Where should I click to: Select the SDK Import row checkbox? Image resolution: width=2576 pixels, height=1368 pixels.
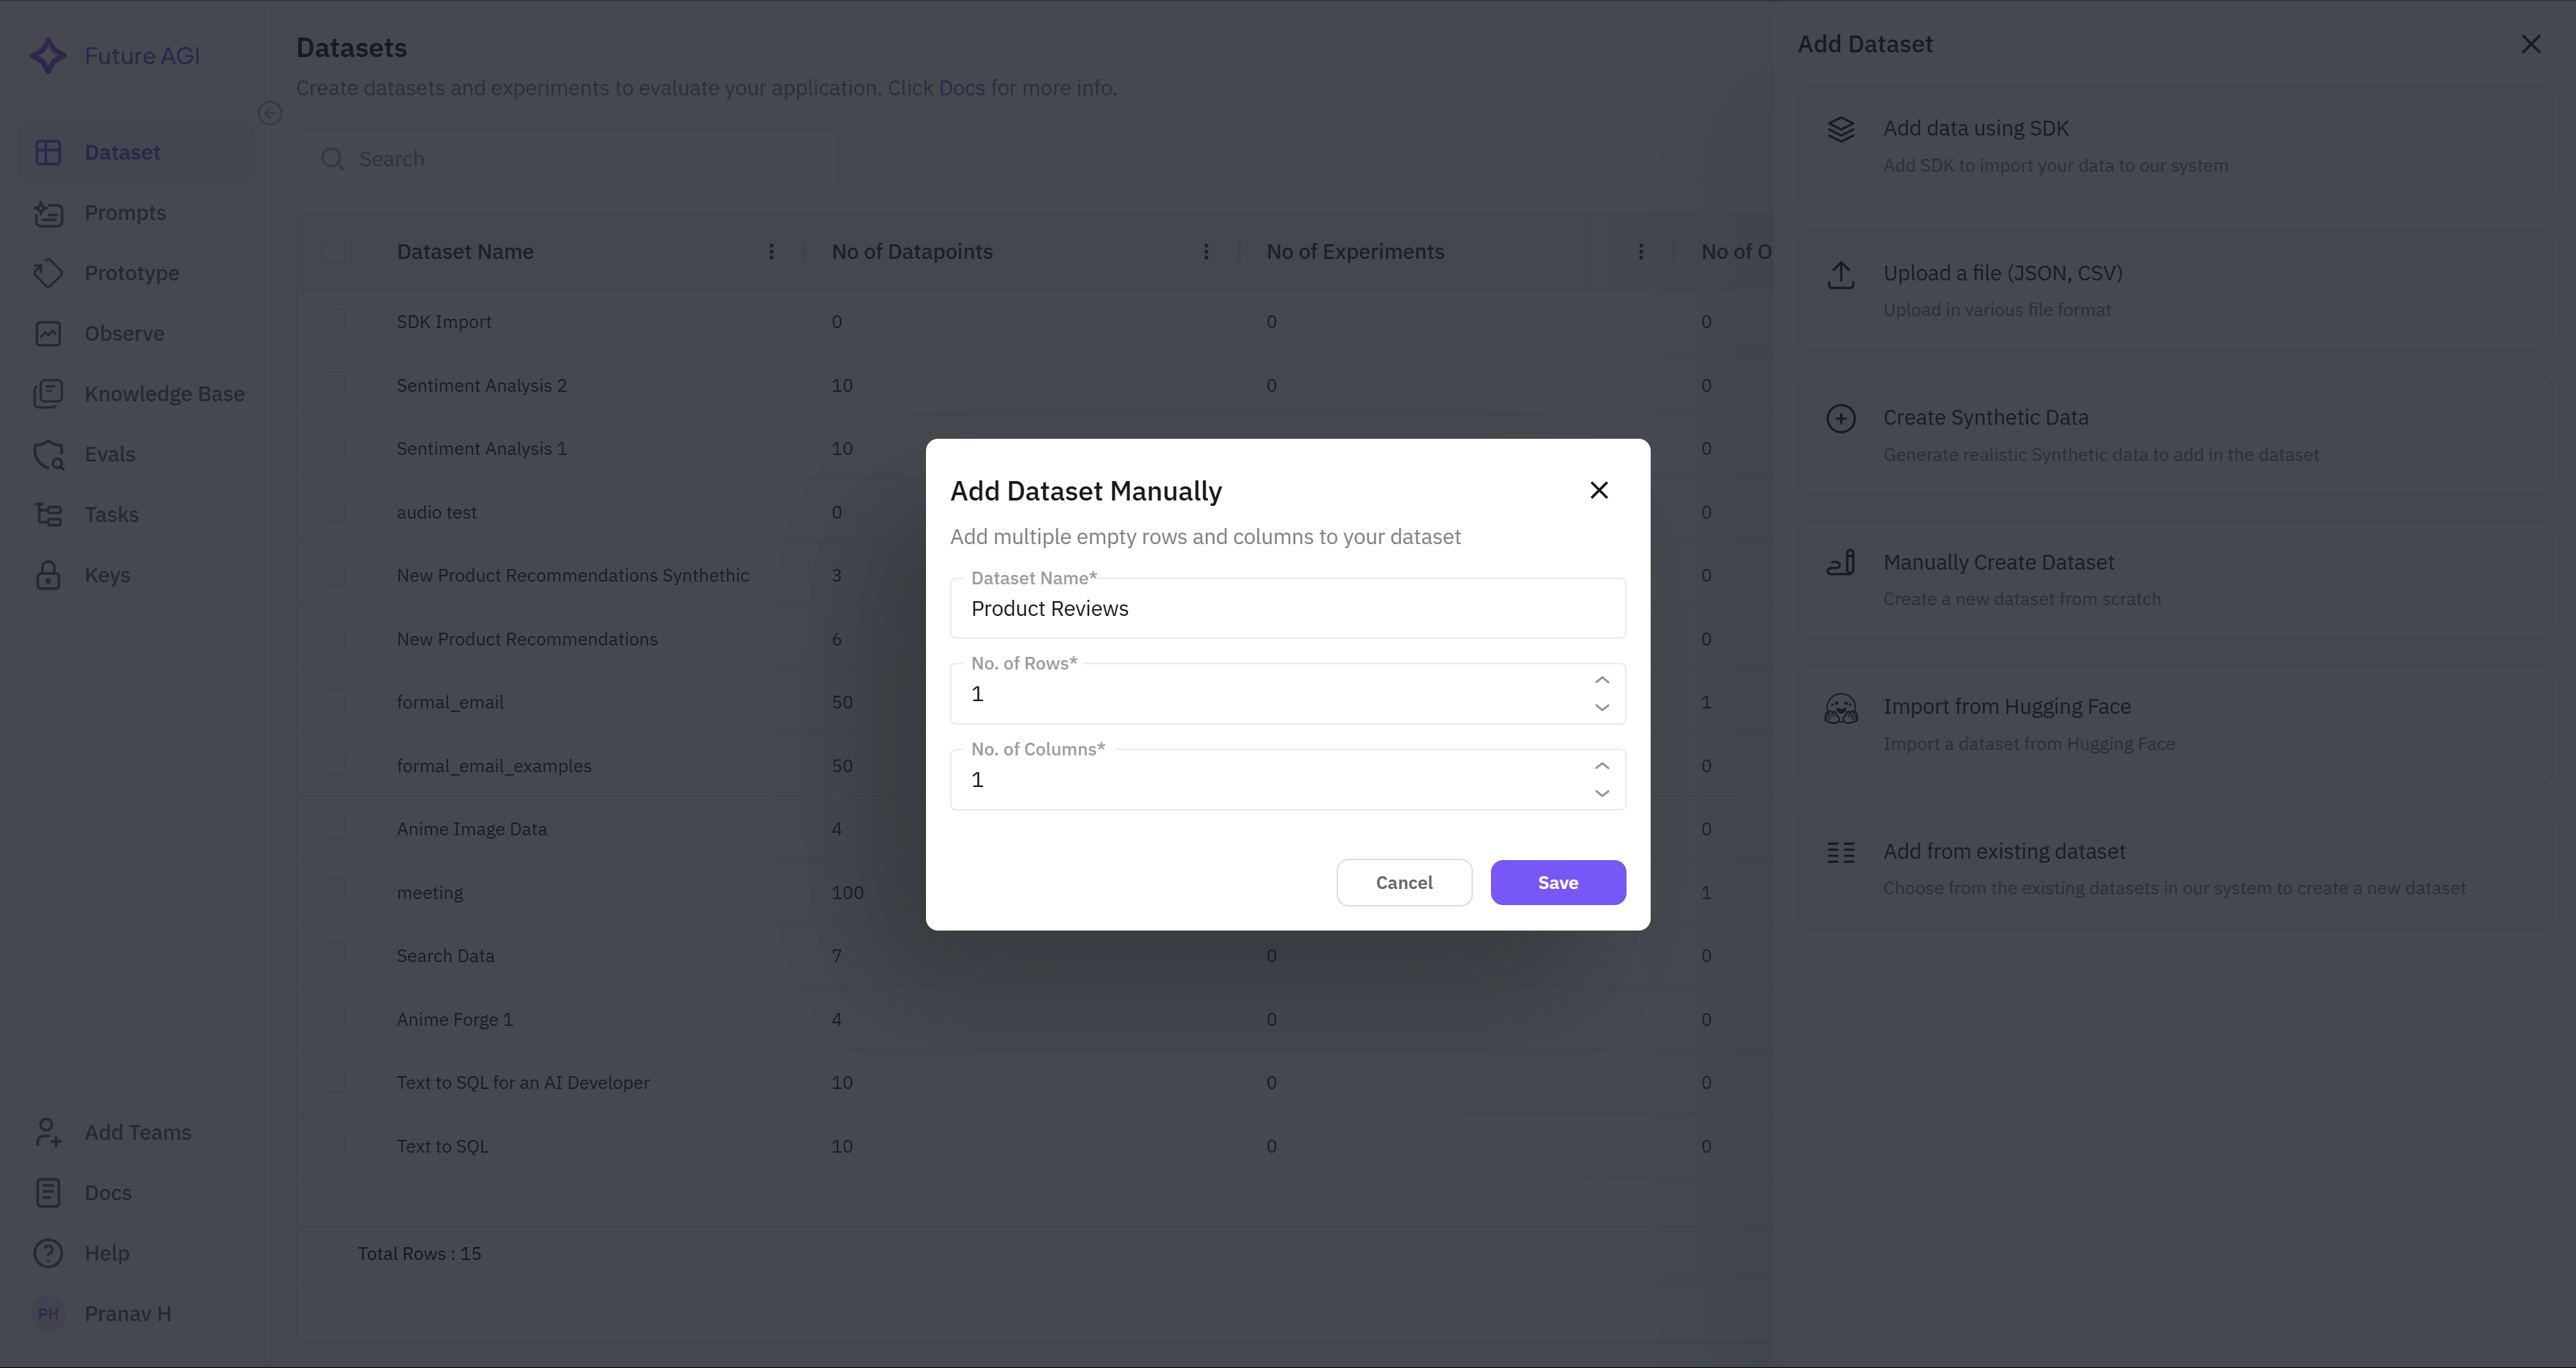(334, 321)
